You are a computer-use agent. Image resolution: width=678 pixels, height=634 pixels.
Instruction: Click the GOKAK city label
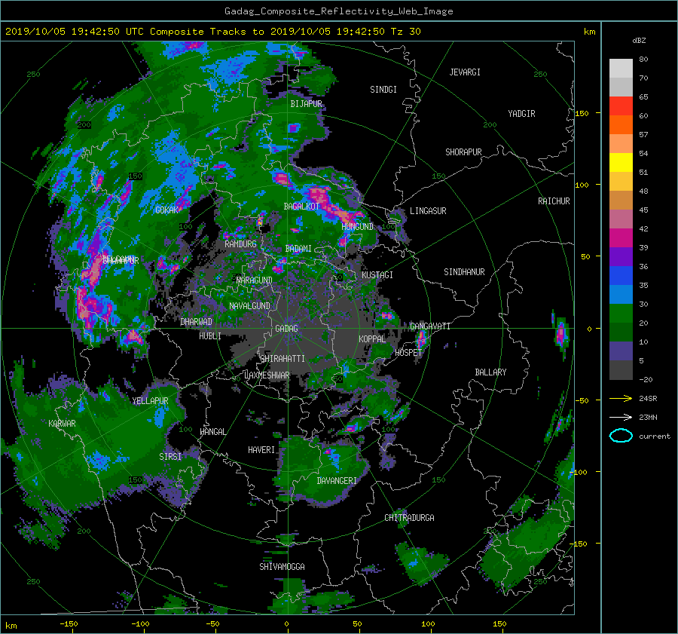167,210
